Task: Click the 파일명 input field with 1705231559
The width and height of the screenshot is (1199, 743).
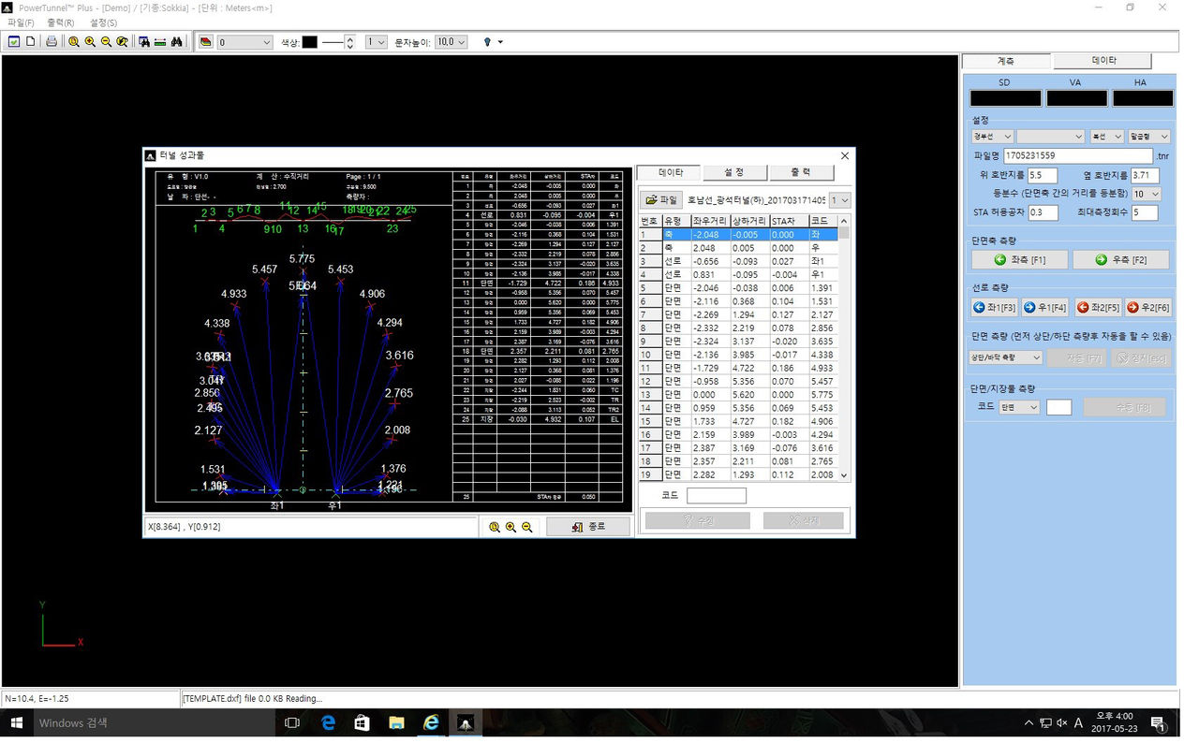Action: [1077, 155]
